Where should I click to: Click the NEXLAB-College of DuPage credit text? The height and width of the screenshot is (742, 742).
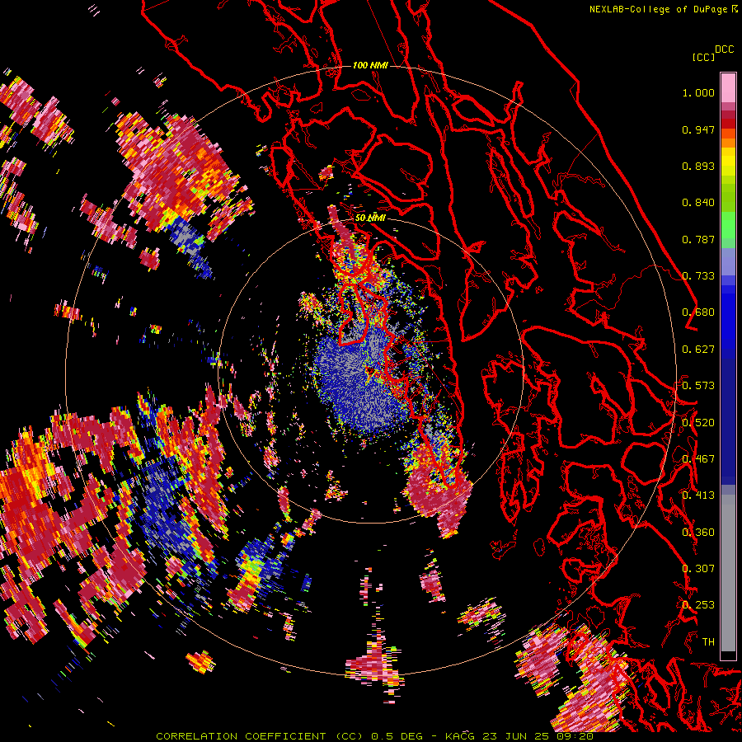click(660, 9)
